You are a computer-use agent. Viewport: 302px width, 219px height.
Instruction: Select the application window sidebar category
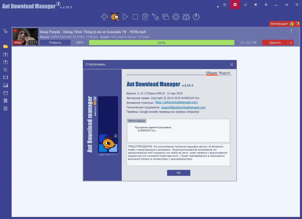tap(6, 93)
